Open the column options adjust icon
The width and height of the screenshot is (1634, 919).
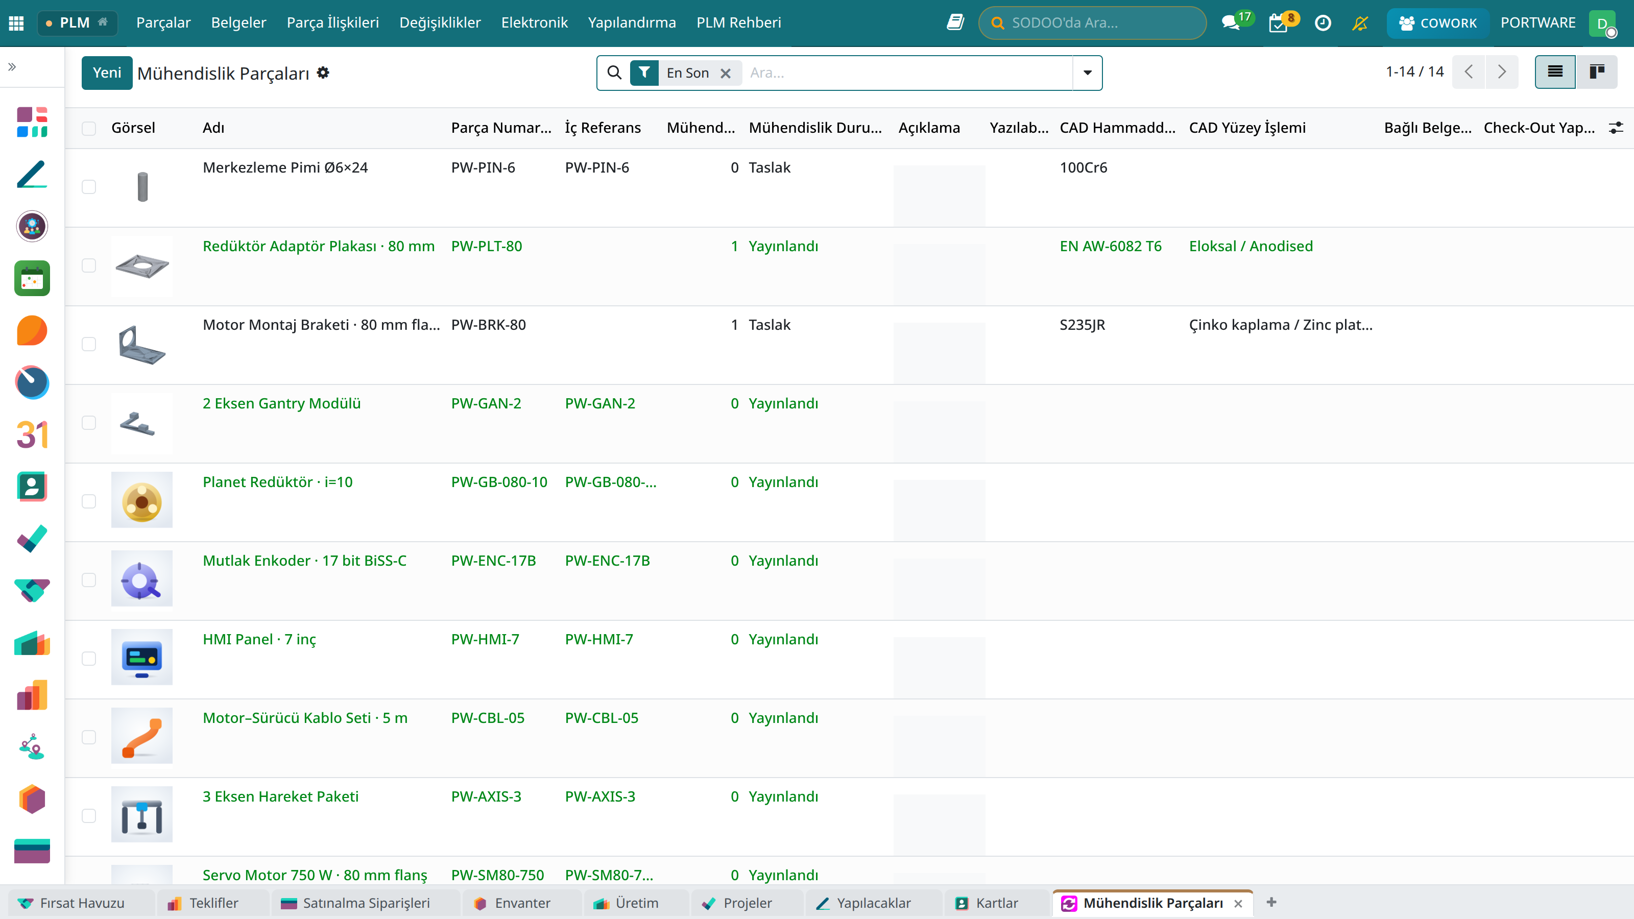pyautogui.click(x=1616, y=128)
